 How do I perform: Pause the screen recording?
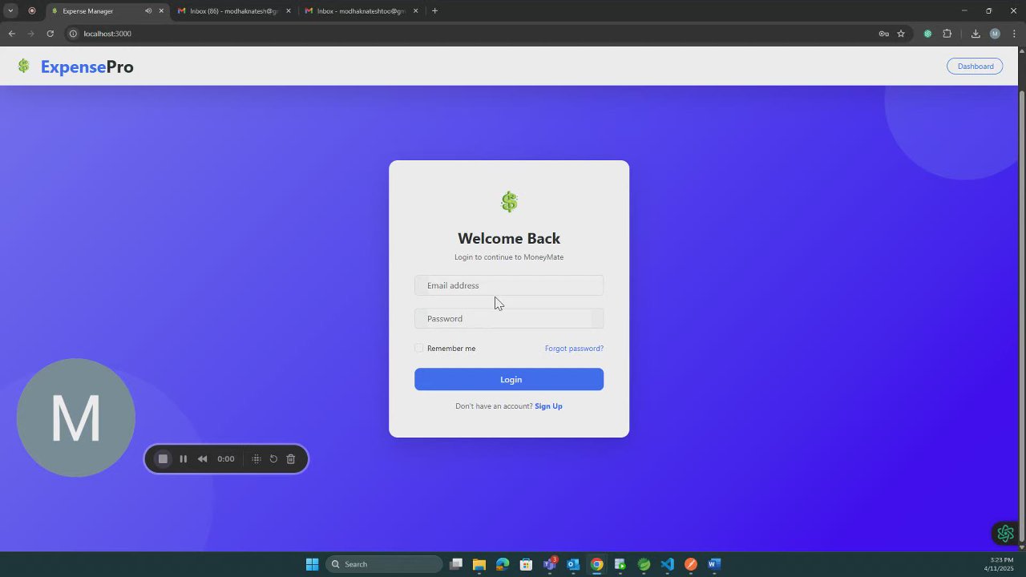coord(183,459)
